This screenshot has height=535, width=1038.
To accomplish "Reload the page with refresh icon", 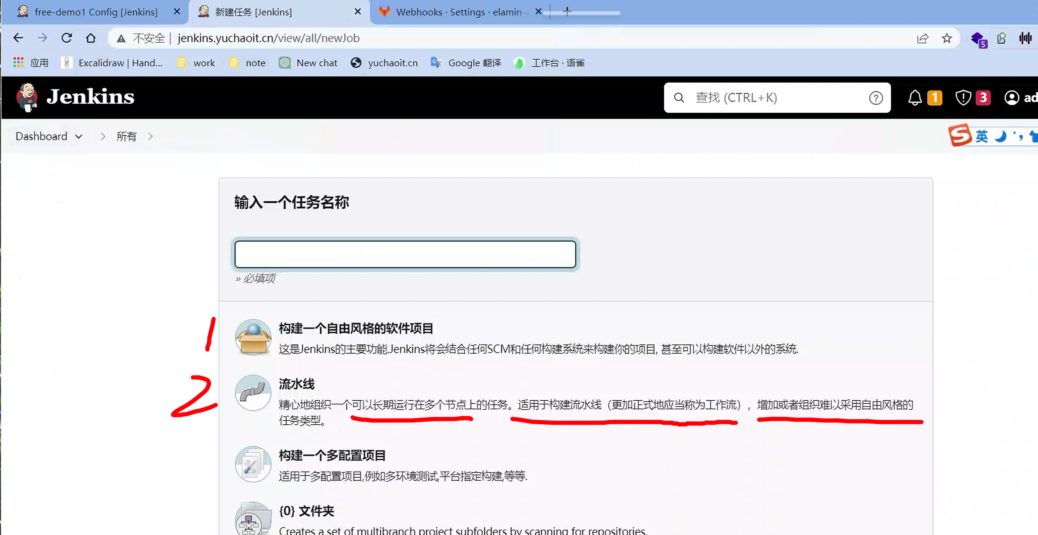I will click(66, 38).
